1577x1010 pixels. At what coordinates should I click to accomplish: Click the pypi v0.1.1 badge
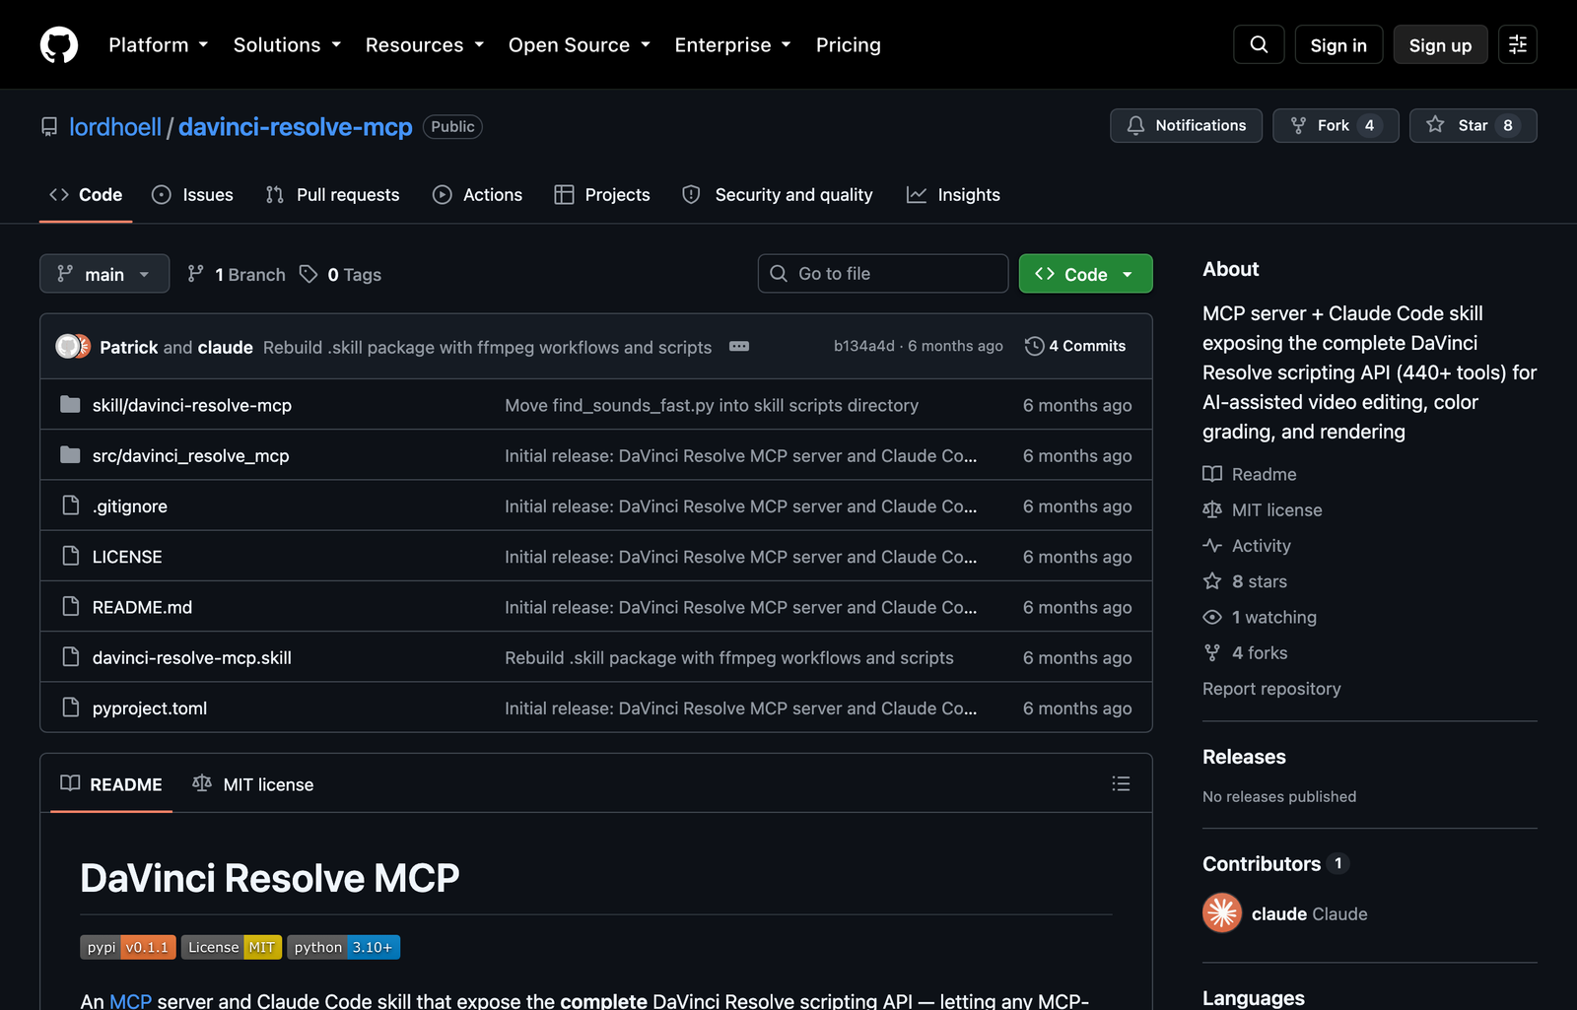point(128,947)
